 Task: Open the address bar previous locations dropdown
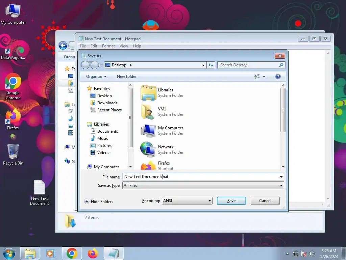click(203, 65)
